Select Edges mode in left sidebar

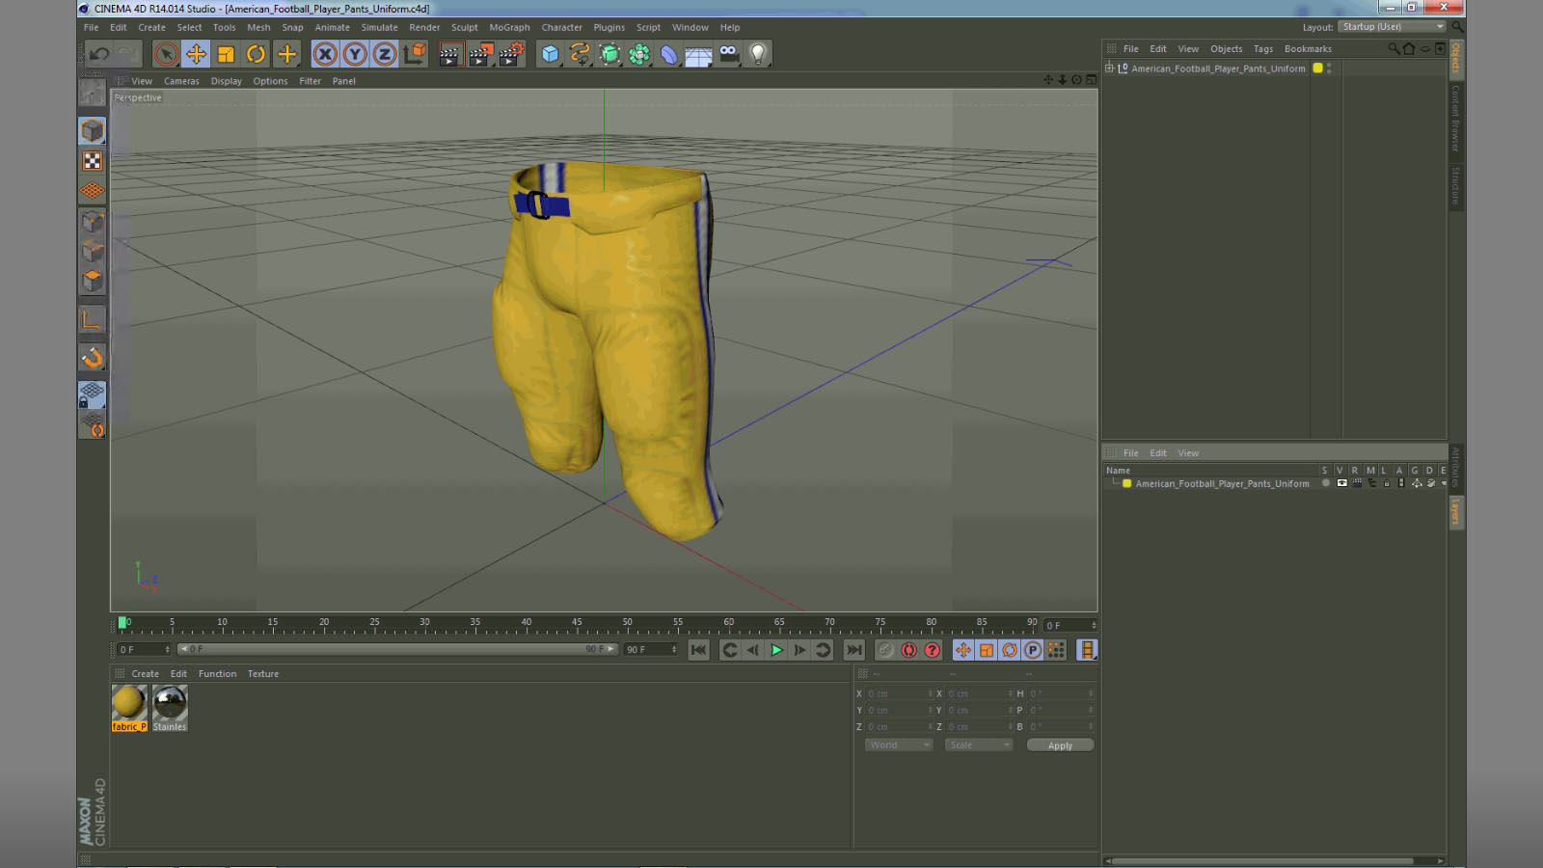pyautogui.click(x=92, y=251)
